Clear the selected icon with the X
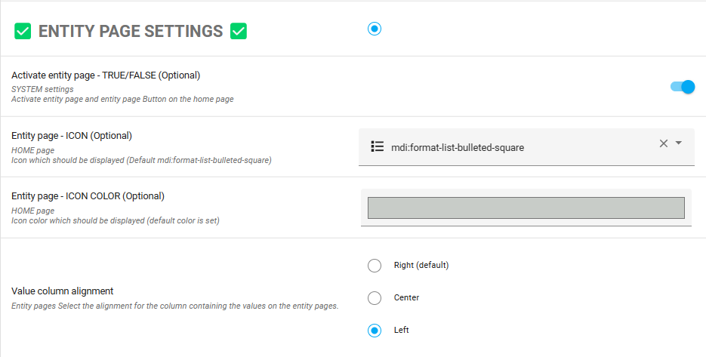This screenshot has width=706, height=357. tap(664, 143)
